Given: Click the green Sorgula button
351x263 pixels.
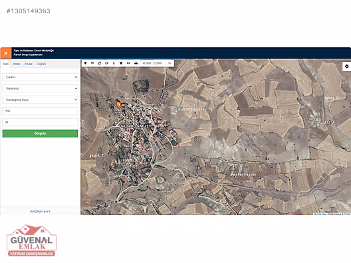Looking at the screenshot, I should [x=40, y=133].
